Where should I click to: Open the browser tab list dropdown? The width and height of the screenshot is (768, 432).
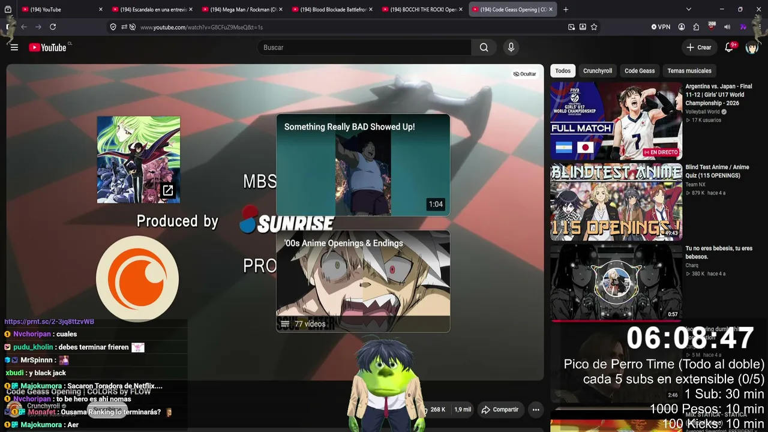click(x=689, y=10)
